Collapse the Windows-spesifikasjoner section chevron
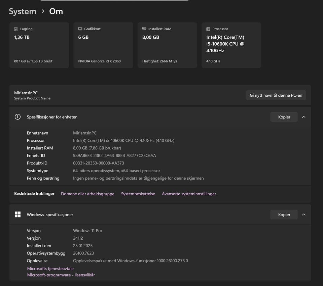 point(303,214)
